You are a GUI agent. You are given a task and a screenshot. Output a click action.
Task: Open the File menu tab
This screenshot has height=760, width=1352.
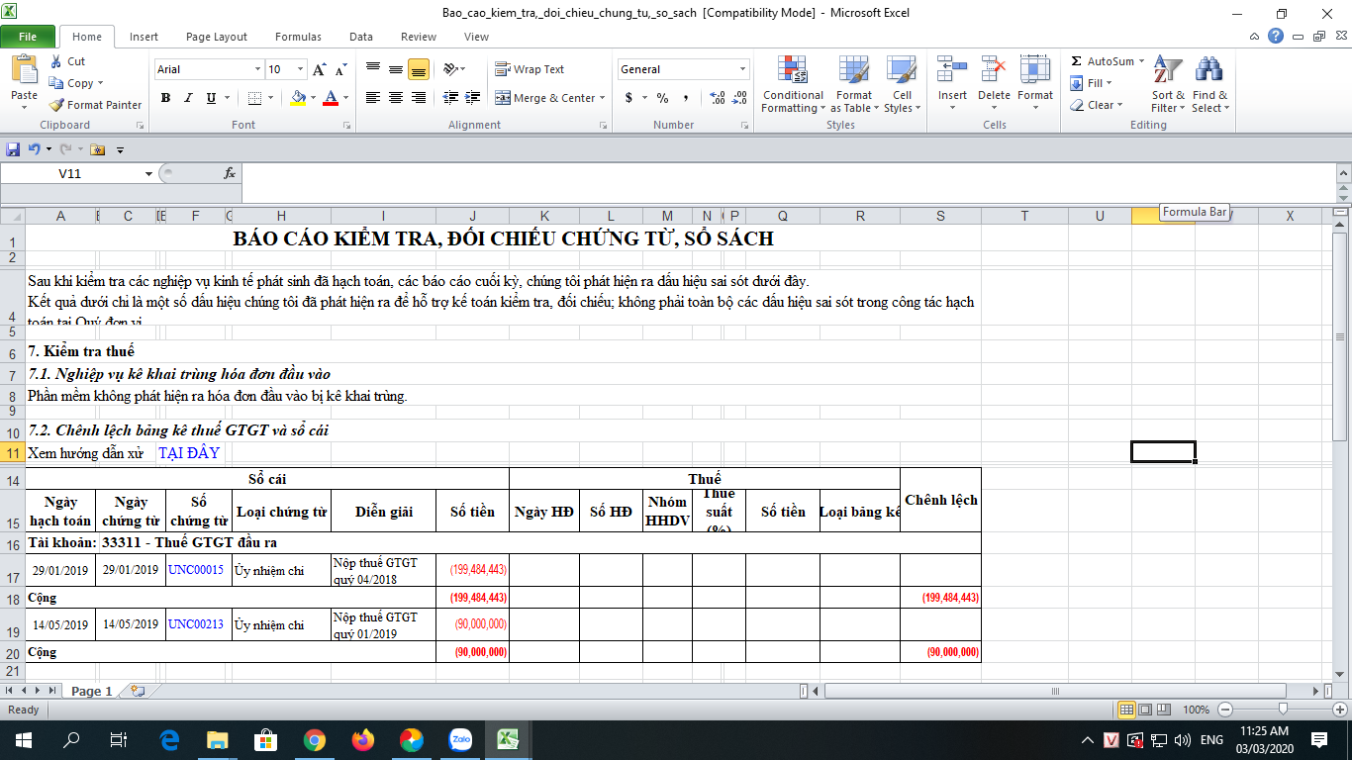pyautogui.click(x=28, y=37)
